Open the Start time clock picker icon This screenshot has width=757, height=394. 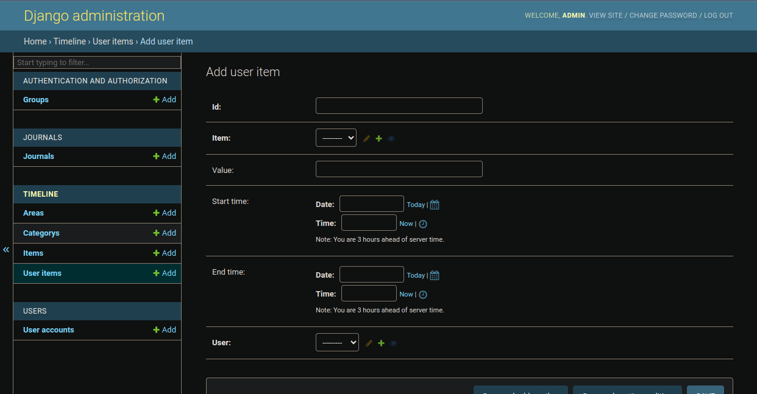point(423,224)
